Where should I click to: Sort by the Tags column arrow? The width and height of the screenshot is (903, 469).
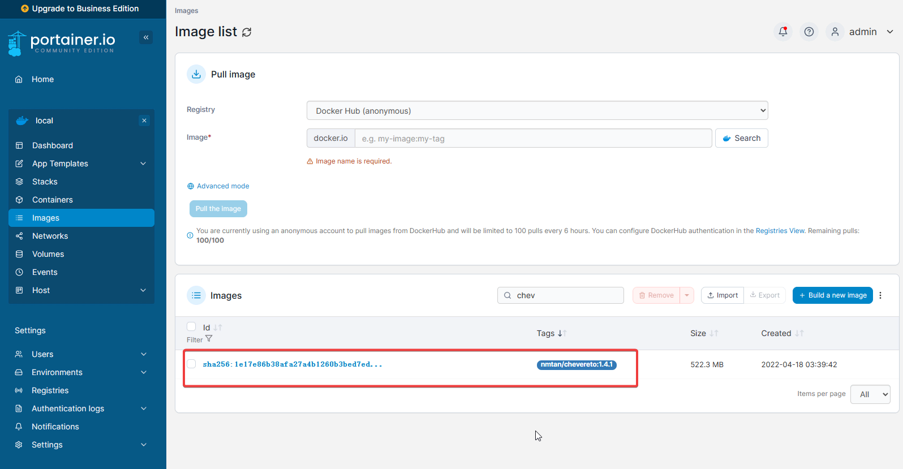pyautogui.click(x=562, y=333)
